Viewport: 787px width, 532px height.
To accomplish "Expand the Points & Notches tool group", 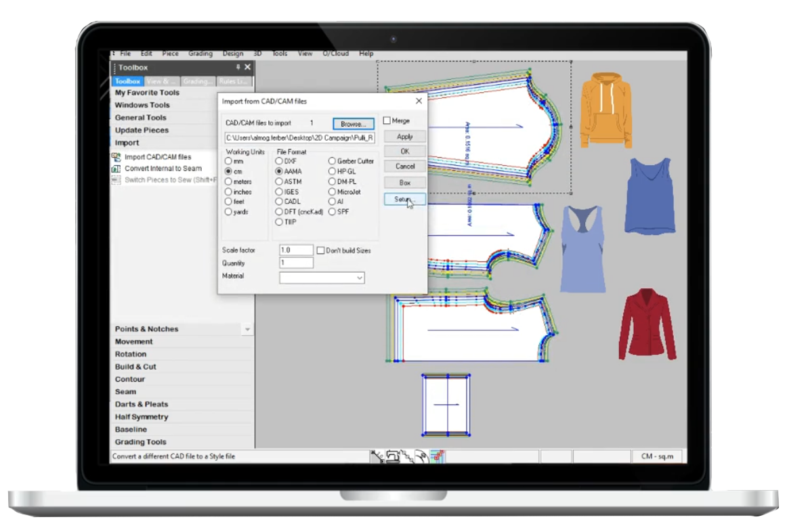I will pyautogui.click(x=147, y=329).
